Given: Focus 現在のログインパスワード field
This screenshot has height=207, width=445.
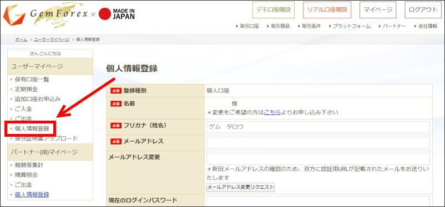Looking at the screenshot, I should pos(318,201).
